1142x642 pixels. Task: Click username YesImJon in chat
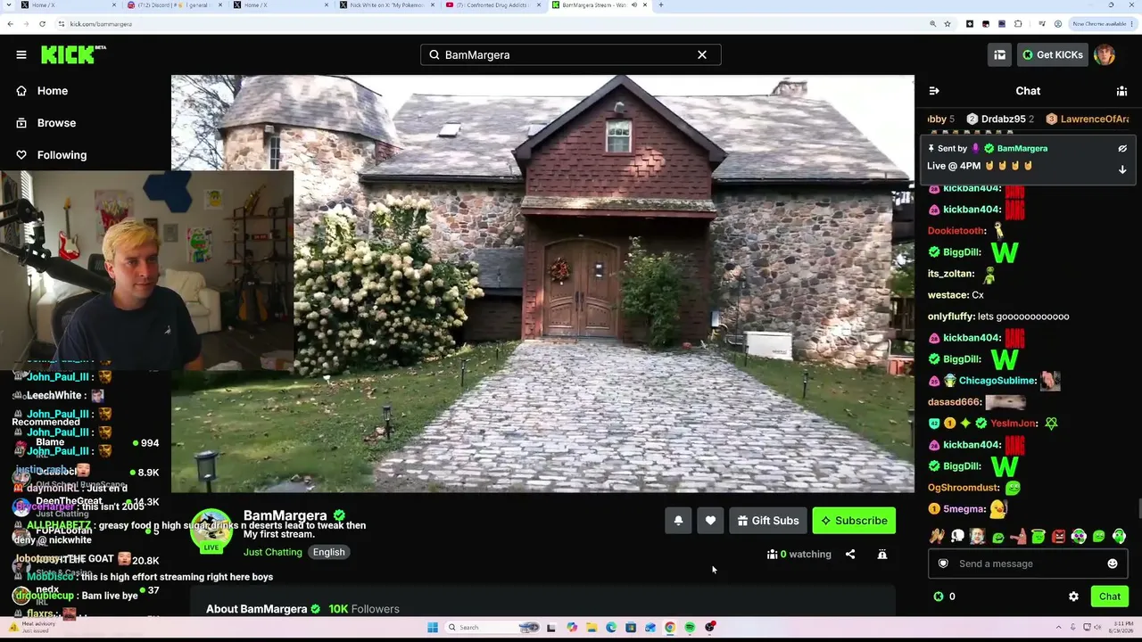click(x=1014, y=424)
